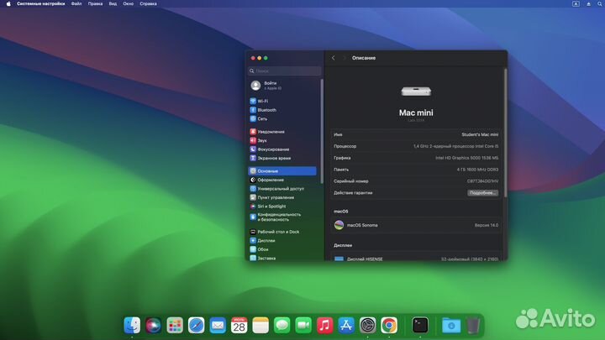Open the Файл menu

[76, 3]
